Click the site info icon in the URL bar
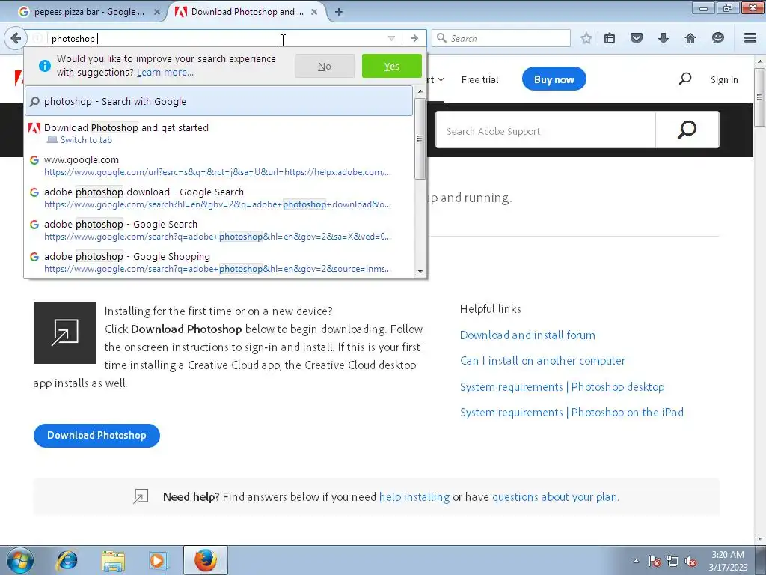The image size is (766, 575). click(37, 38)
